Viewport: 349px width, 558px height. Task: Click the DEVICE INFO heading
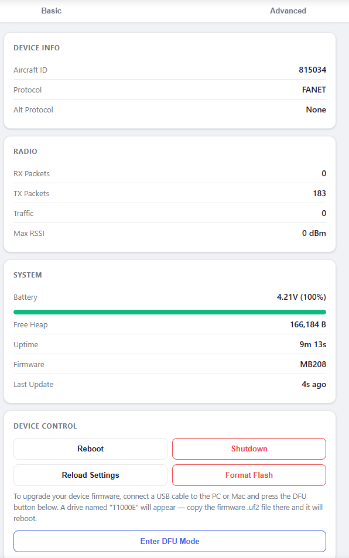click(37, 47)
